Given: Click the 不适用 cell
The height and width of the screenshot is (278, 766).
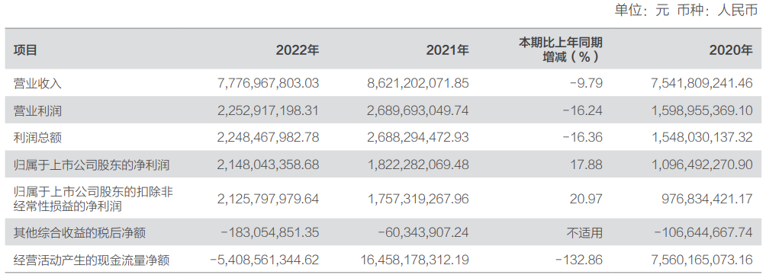Looking at the screenshot, I should coord(584,233).
